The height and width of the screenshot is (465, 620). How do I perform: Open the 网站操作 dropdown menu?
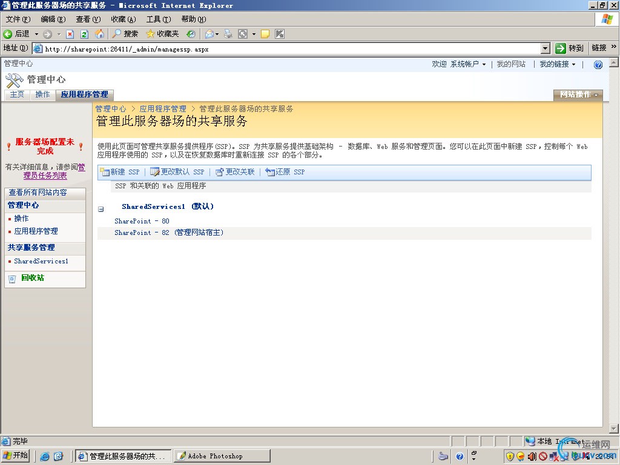point(578,94)
